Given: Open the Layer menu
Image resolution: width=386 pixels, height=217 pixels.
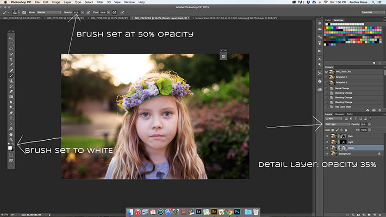Looking at the screenshot, I should [67, 2].
